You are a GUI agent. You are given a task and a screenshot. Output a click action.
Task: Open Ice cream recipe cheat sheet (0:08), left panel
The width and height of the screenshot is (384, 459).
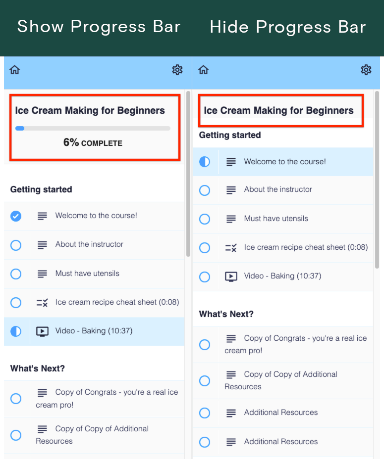tap(95, 302)
